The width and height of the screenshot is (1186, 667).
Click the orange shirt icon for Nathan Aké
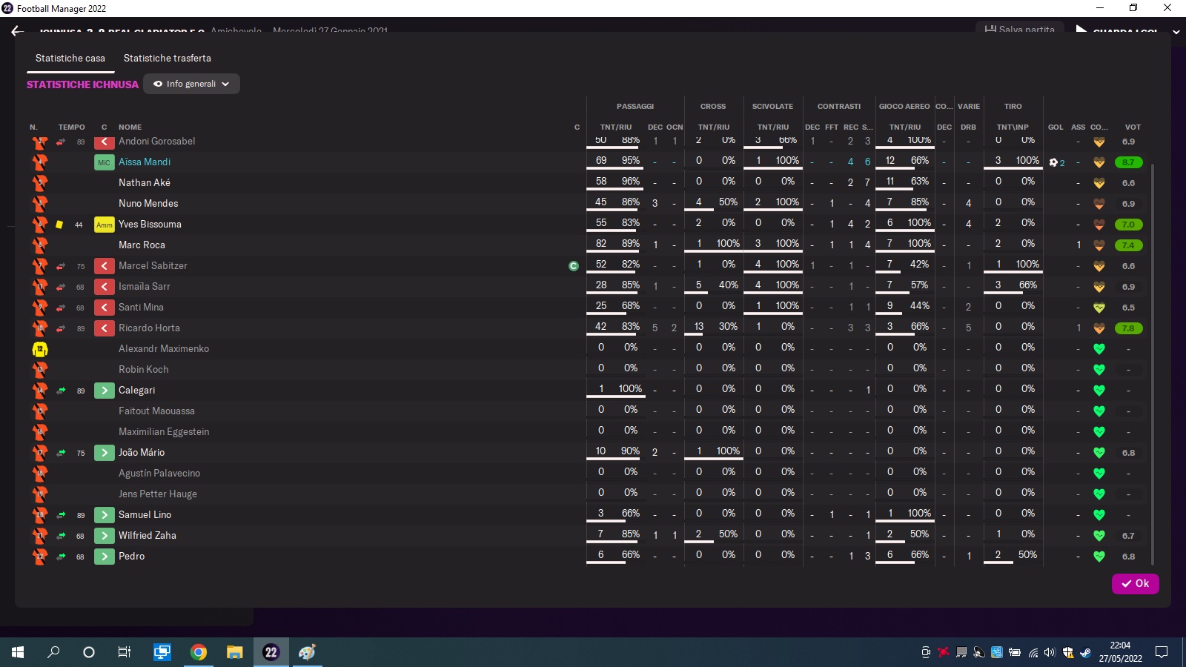click(x=40, y=183)
